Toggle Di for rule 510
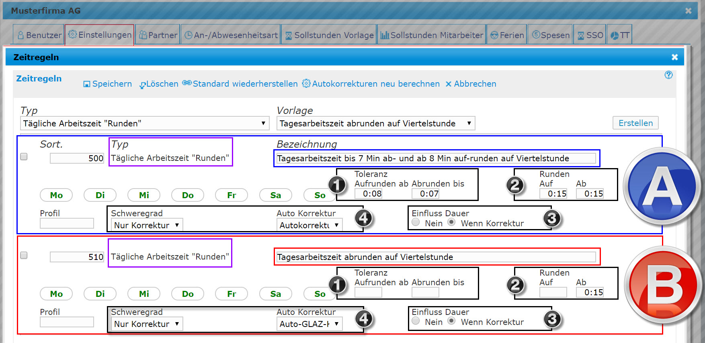 (100, 294)
